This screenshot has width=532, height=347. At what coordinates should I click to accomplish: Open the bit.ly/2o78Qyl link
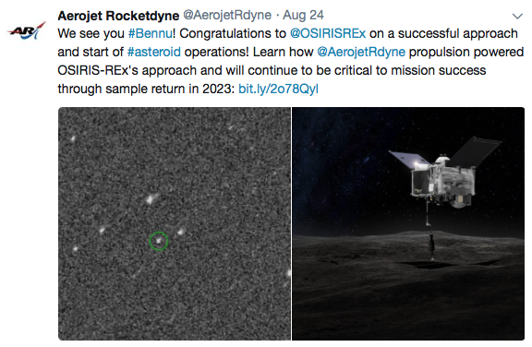click(x=278, y=89)
